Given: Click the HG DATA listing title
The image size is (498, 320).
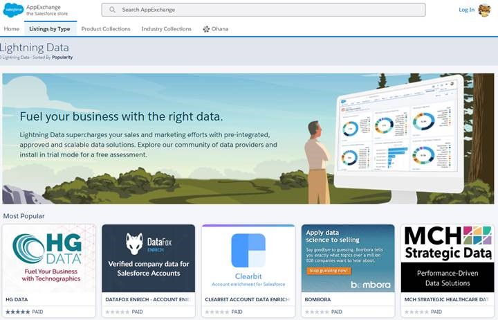Looking at the screenshot, I should (x=17, y=300).
